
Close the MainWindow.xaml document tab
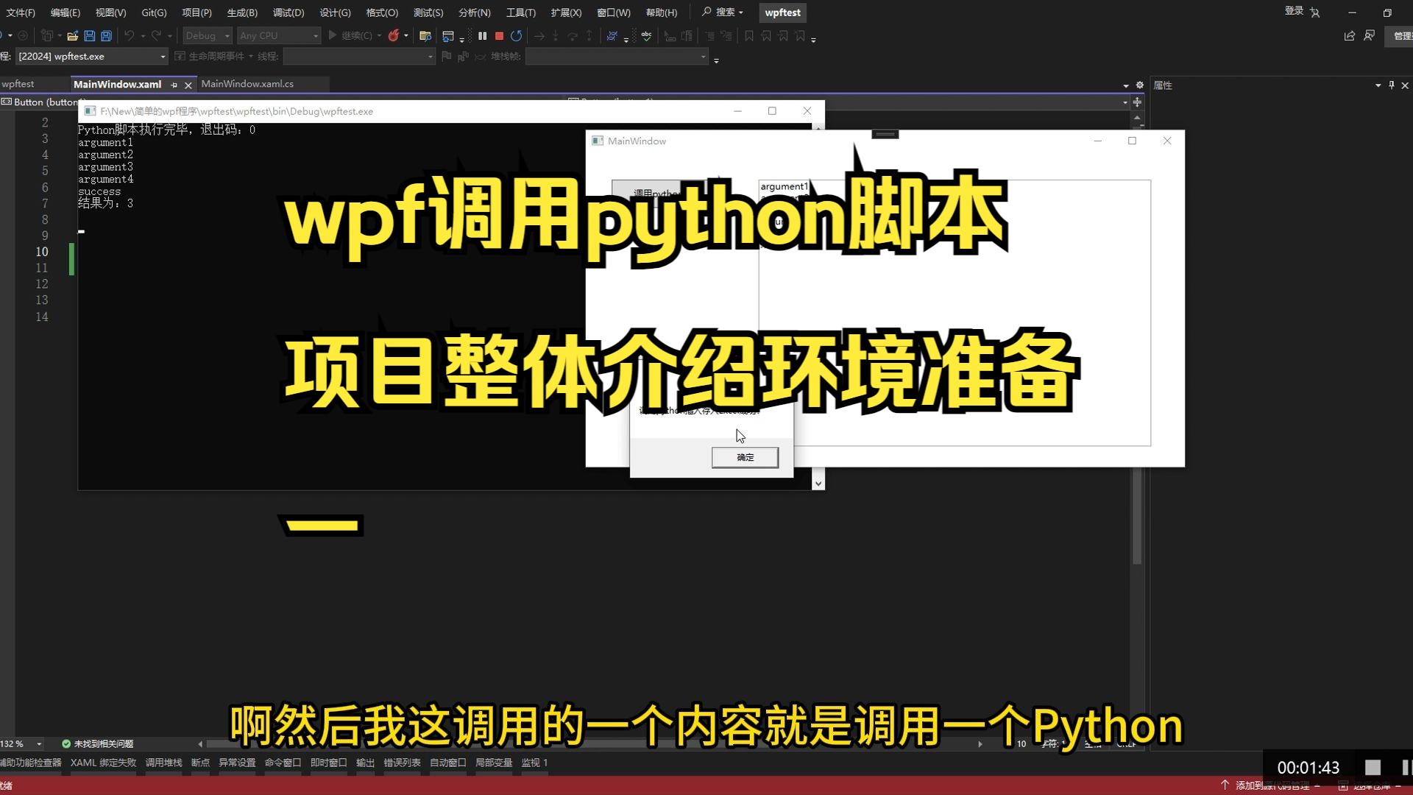tap(188, 85)
